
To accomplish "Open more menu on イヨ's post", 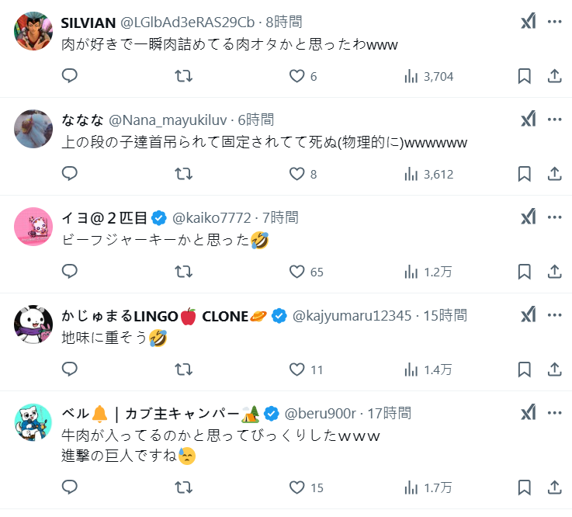I will coord(554,217).
